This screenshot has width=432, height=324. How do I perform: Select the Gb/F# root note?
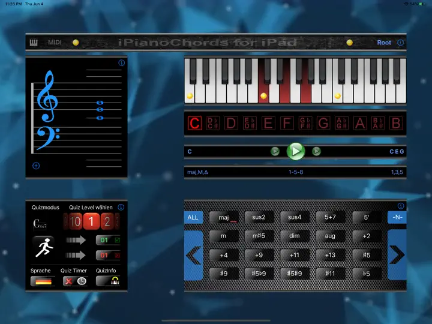305,123
